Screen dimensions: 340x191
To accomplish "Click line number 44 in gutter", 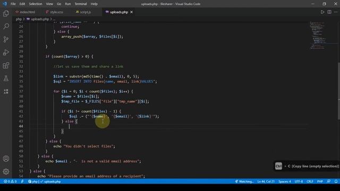I will 21,126.
